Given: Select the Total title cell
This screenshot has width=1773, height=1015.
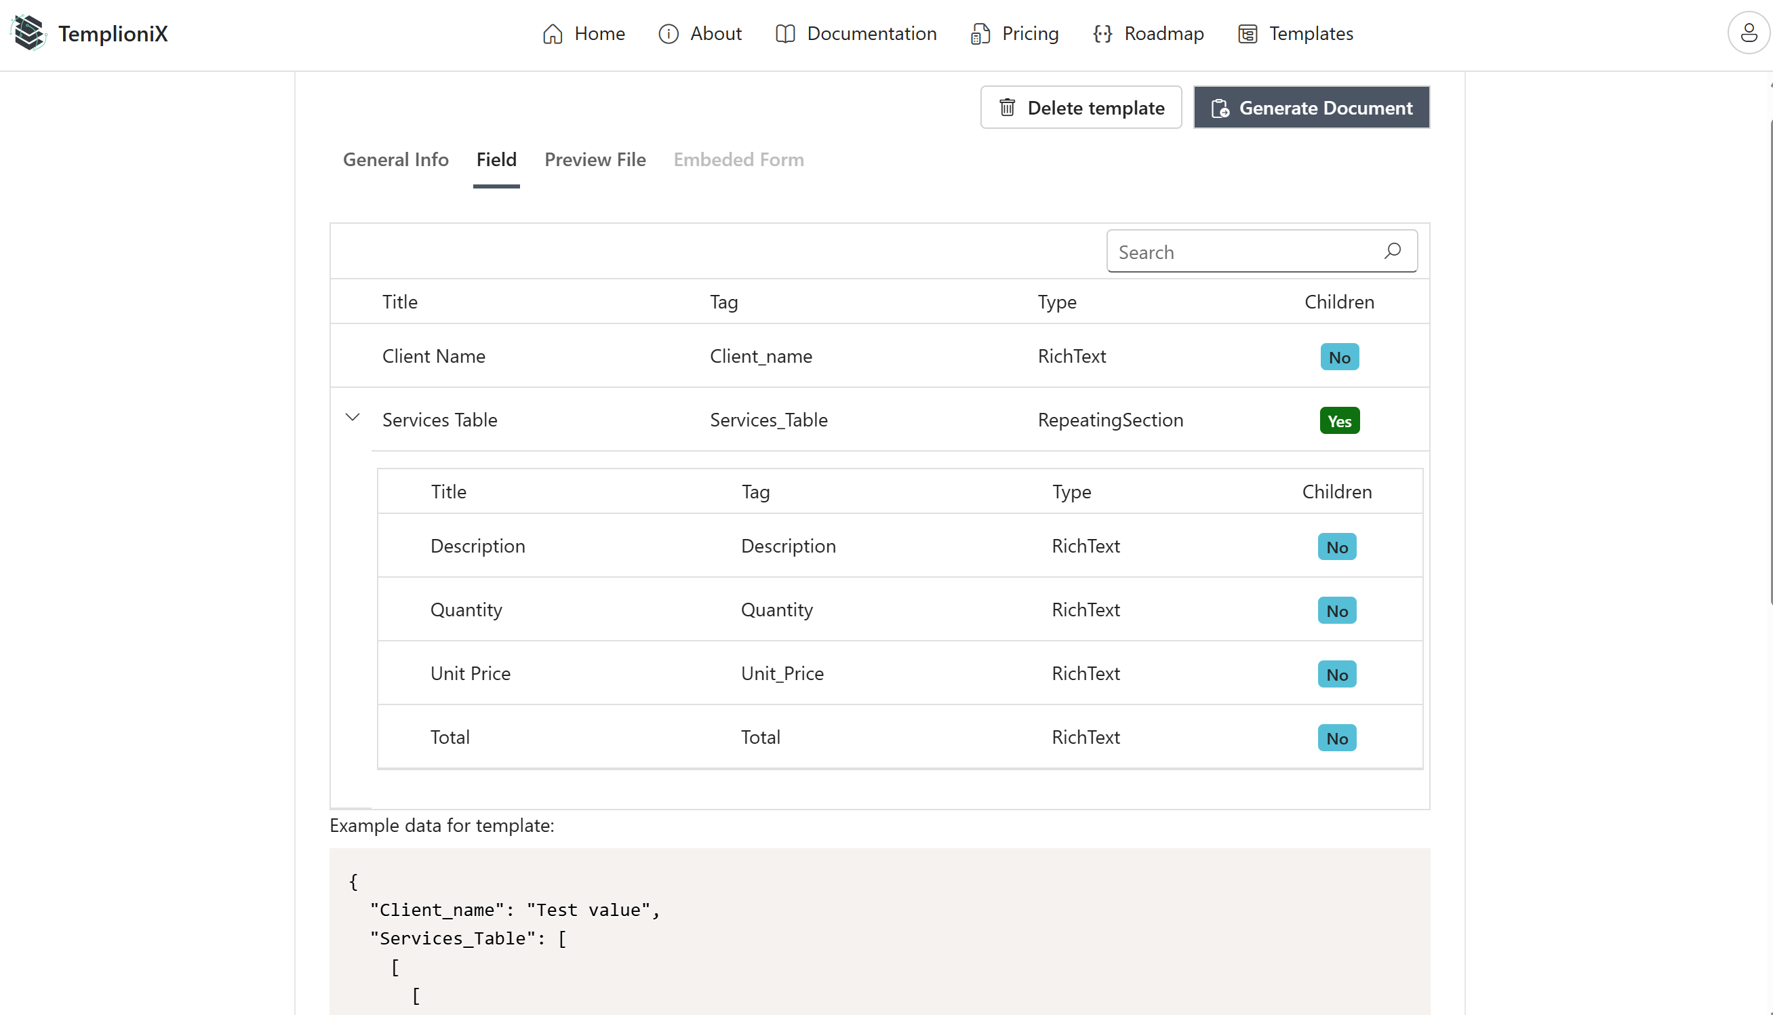Looking at the screenshot, I should pyautogui.click(x=450, y=737).
